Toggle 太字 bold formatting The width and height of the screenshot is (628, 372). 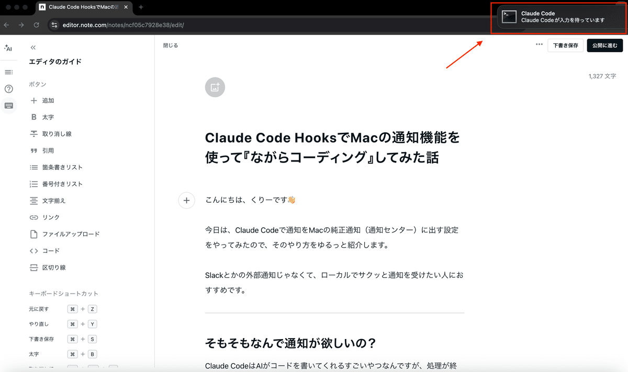[x=33, y=117]
